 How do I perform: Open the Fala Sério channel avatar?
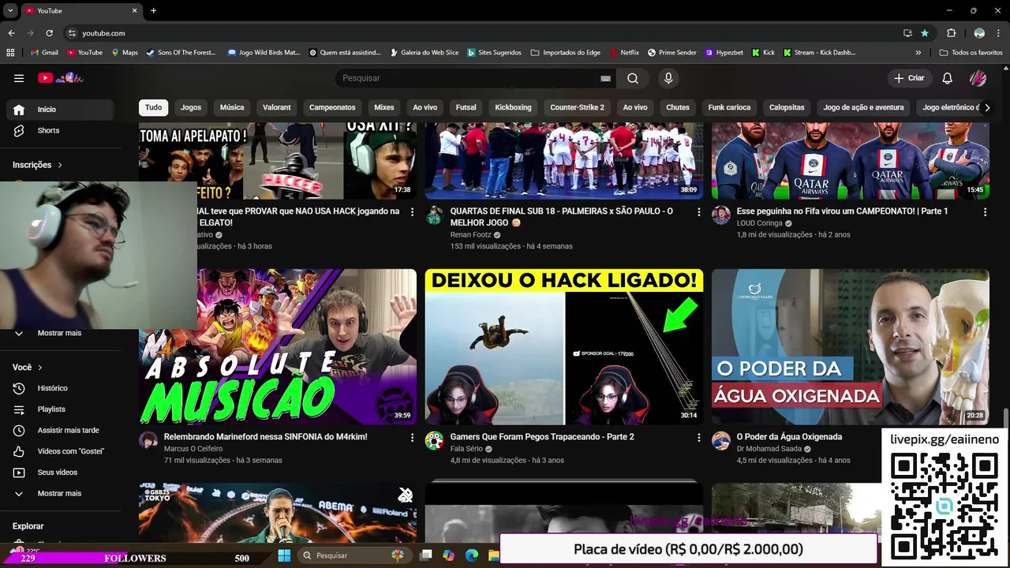click(x=435, y=440)
